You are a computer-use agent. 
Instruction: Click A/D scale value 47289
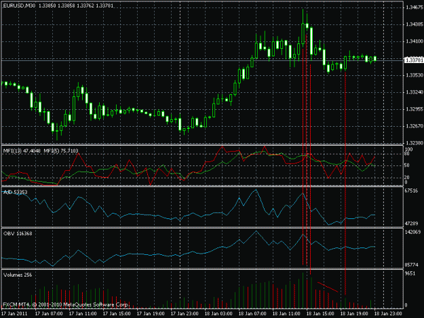point(411,224)
